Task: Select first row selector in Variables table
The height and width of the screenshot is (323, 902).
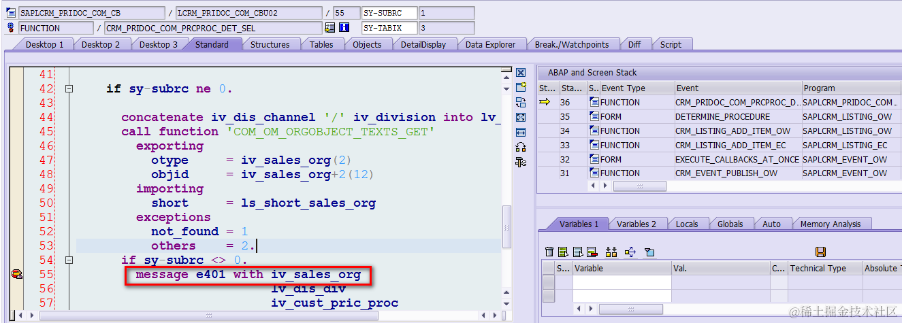Action: point(548,282)
